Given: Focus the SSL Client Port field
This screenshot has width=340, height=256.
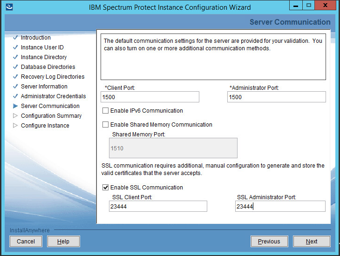Looking at the screenshot, I should (158, 206).
